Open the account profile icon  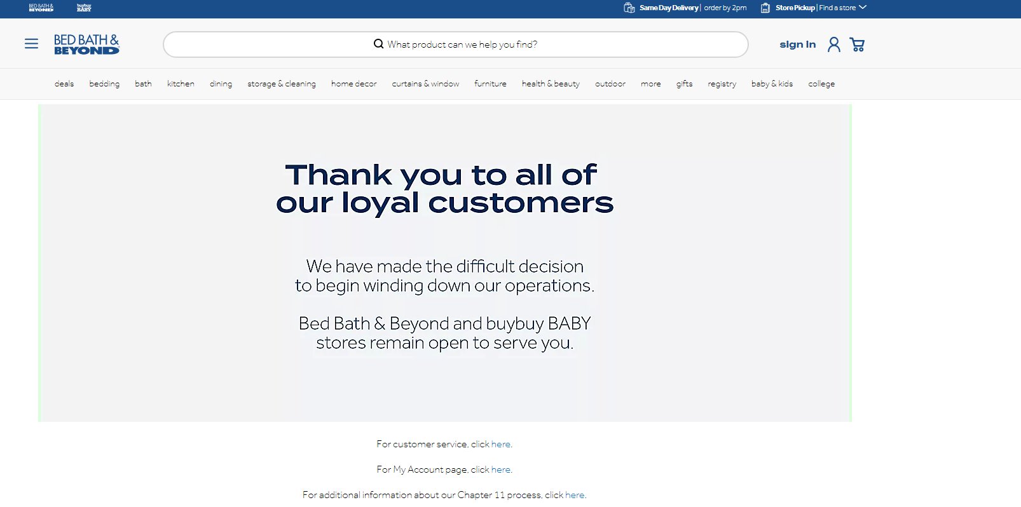(x=833, y=44)
